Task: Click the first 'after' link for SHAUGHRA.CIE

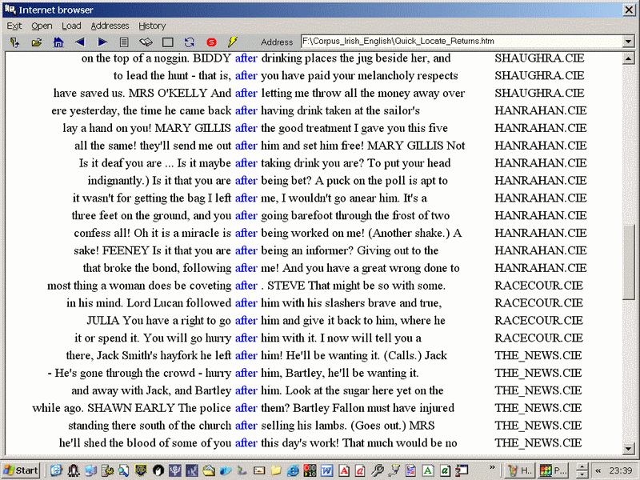Action: coord(246,58)
